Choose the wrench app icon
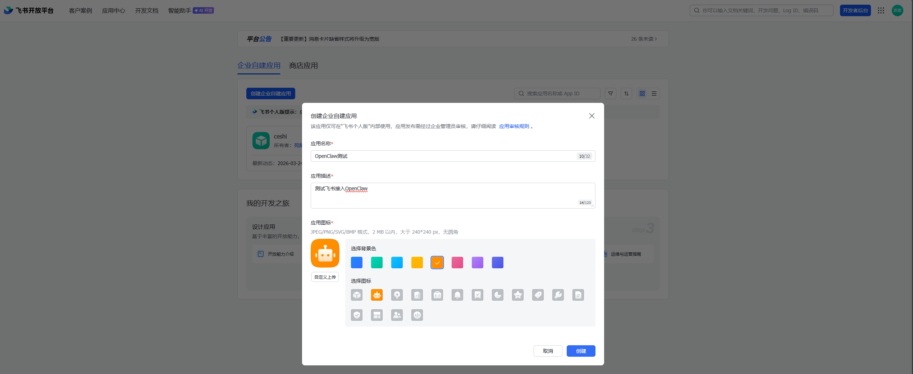913x374 pixels. [558, 295]
